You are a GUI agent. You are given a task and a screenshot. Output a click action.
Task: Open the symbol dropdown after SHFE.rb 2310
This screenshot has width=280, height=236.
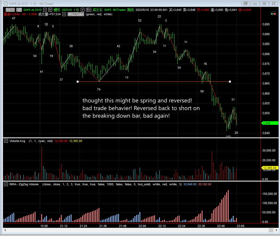click(45, 10)
